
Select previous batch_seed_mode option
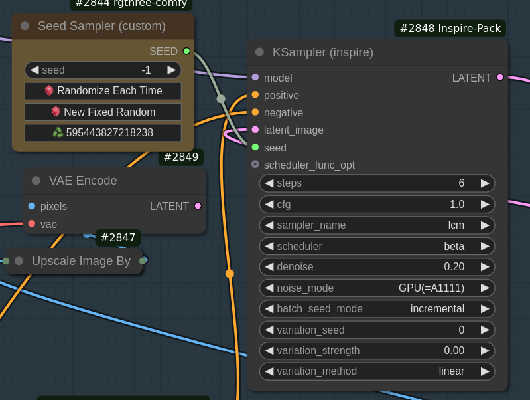click(x=269, y=309)
